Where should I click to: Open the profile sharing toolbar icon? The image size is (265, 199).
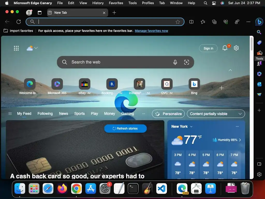click(x=237, y=22)
